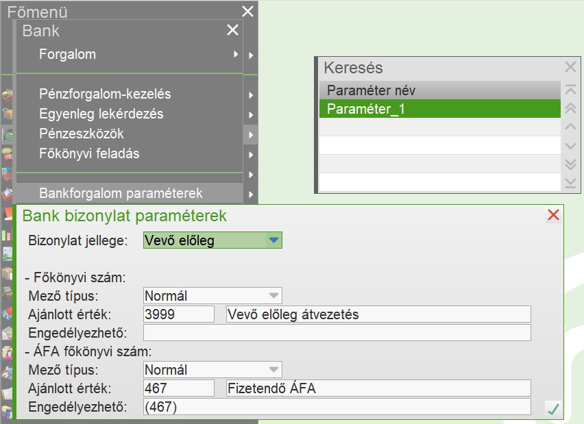Open the shopping cart sidebar icon

[x=7, y=114]
